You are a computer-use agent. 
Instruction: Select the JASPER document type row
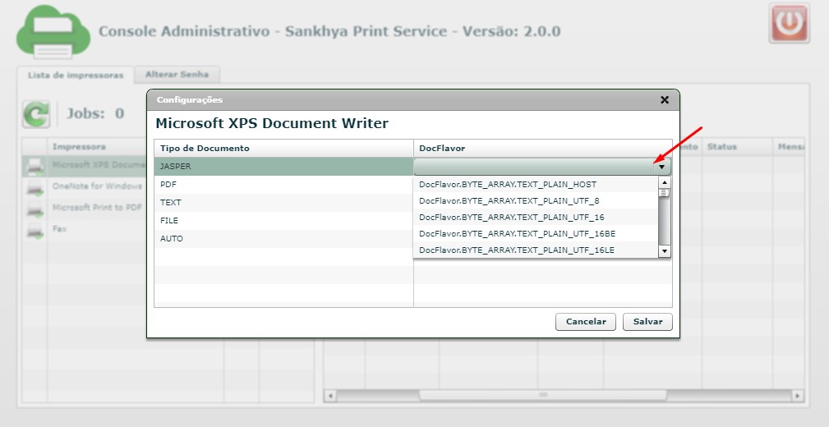click(x=284, y=167)
